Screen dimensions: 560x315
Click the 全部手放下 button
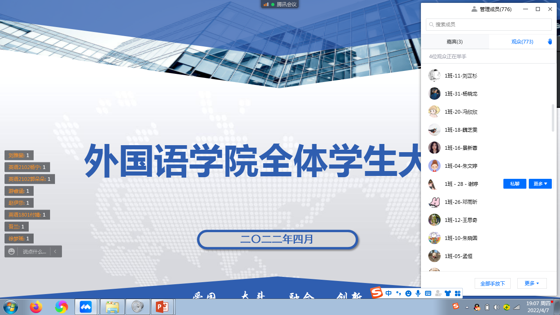(x=492, y=283)
